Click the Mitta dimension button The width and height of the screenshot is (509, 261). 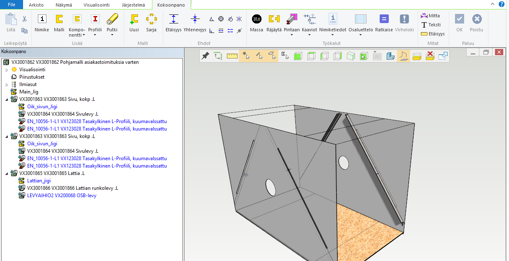point(430,16)
